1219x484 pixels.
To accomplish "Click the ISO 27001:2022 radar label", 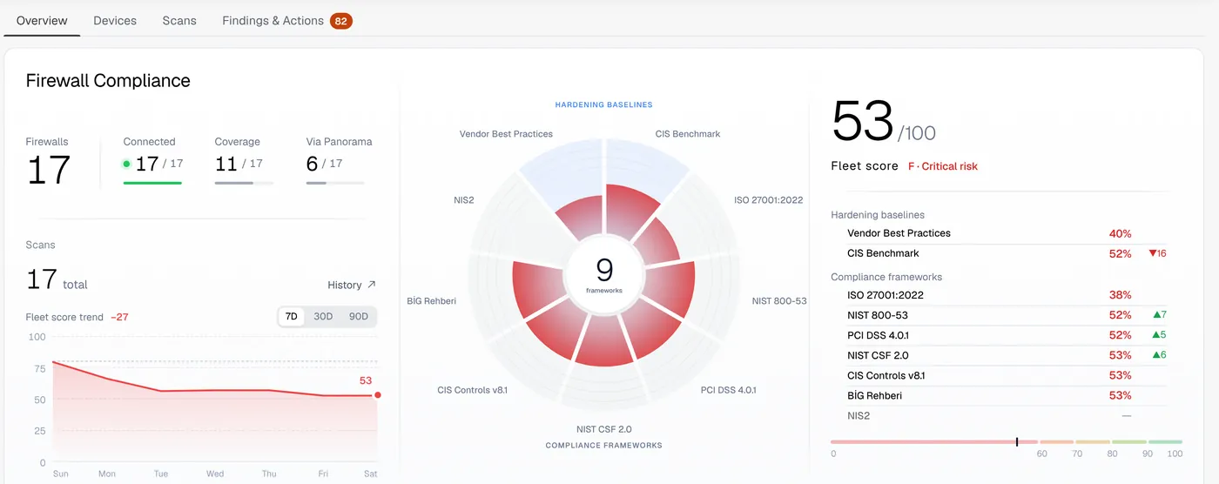I will coord(768,200).
